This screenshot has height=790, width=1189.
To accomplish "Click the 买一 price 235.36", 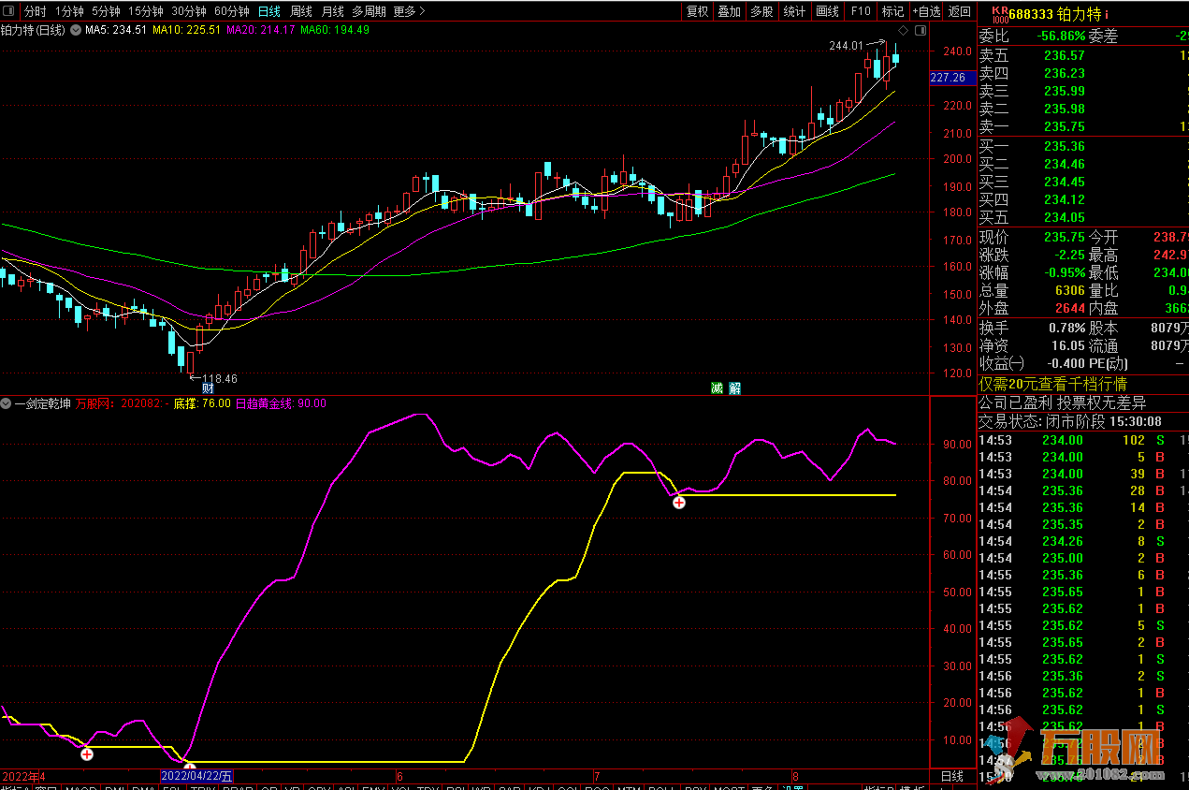I will pyautogui.click(x=1065, y=146).
